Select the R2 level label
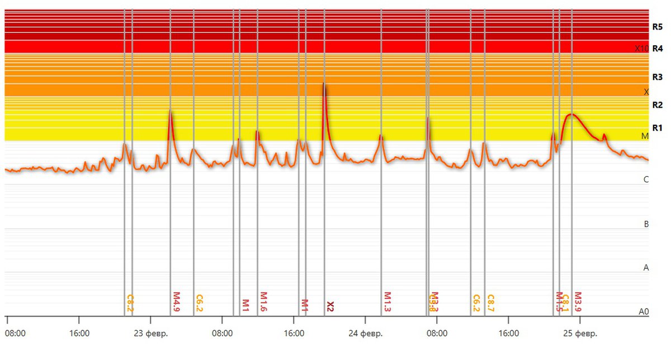Image resolution: width=671 pixels, height=348 pixels. click(657, 105)
